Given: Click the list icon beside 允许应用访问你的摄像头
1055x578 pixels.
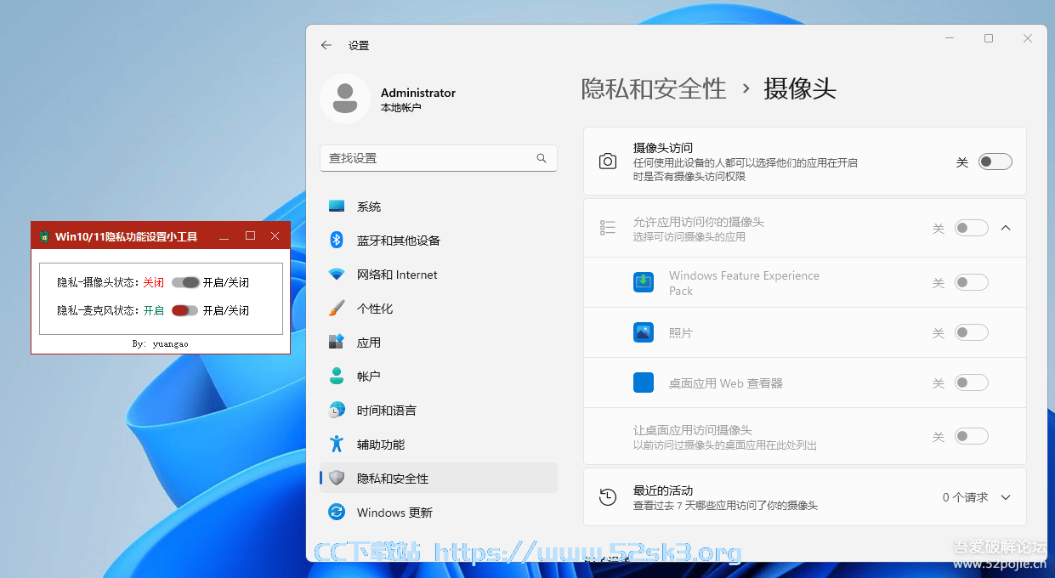Looking at the screenshot, I should click(x=608, y=228).
